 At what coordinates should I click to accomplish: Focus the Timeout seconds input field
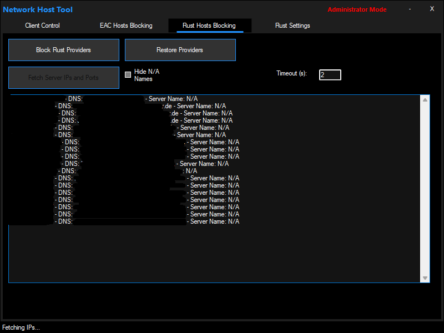[330, 74]
